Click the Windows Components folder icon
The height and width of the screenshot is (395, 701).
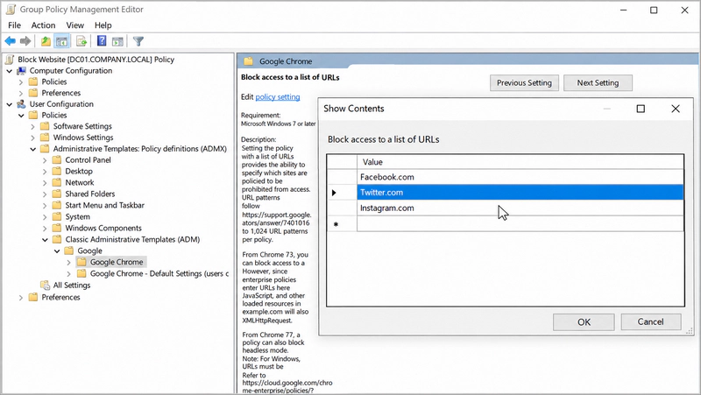(x=57, y=228)
